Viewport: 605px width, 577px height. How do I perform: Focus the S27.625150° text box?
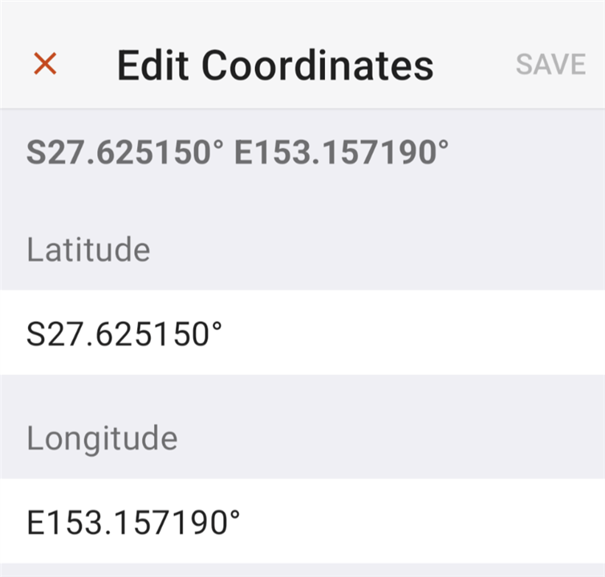point(302,333)
